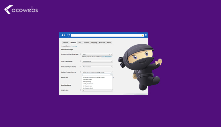221x127 pixels.
Task: Click the WooCommerce ninja mascot
Action: (x=140, y=67)
